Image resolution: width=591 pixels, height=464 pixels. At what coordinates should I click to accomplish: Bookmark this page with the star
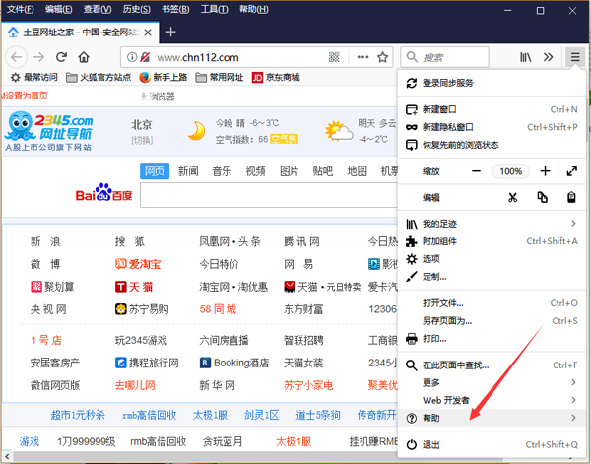click(x=382, y=57)
